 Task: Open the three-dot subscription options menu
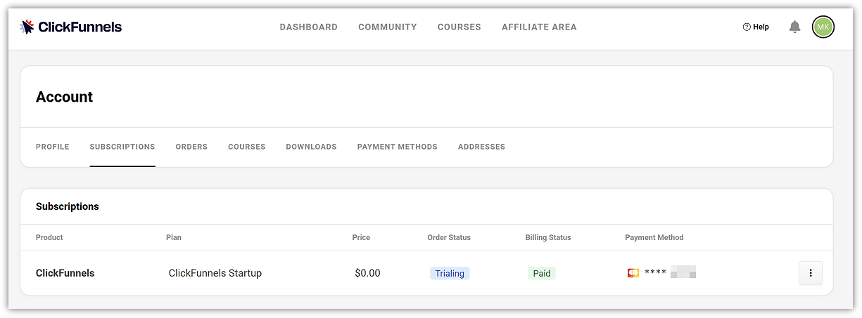click(x=811, y=273)
